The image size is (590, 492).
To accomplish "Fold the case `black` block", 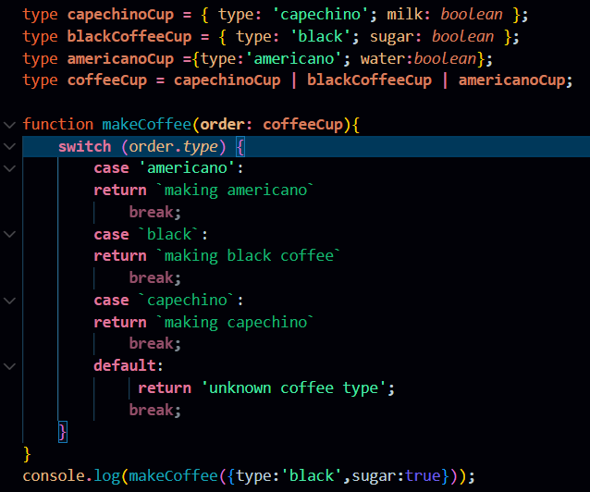I will coord(9,234).
